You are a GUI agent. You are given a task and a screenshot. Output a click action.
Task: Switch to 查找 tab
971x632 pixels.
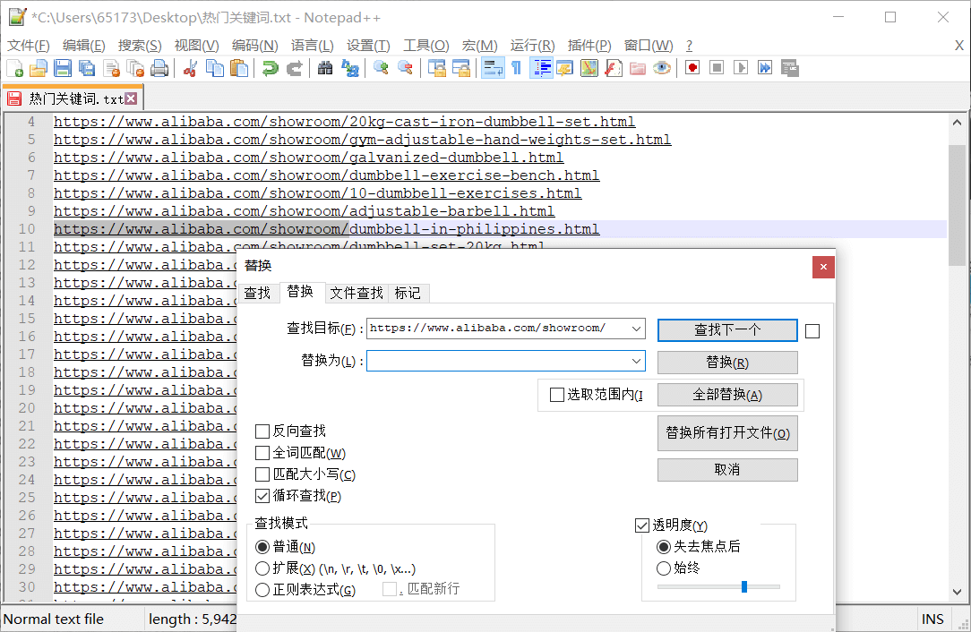click(258, 293)
